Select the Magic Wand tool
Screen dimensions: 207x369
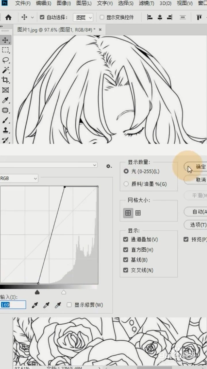coord(5,70)
